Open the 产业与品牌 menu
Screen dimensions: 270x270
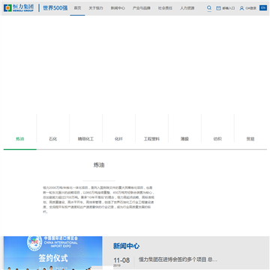coord(142,8)
